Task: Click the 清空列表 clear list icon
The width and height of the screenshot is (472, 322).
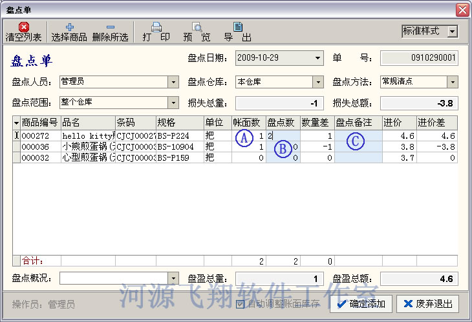Action: click(24, 27)
